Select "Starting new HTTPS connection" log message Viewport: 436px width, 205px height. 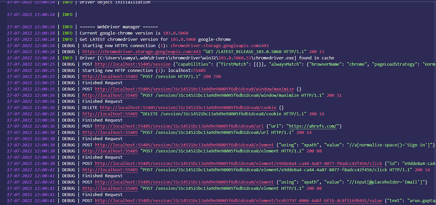pos(175,45)
